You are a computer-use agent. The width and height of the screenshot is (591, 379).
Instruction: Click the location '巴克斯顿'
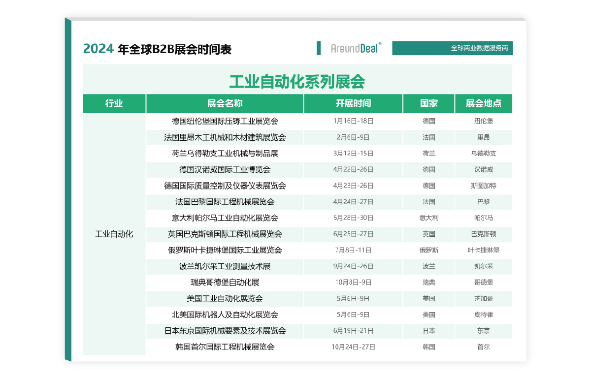pyautogui.click(x=484, y=234)
